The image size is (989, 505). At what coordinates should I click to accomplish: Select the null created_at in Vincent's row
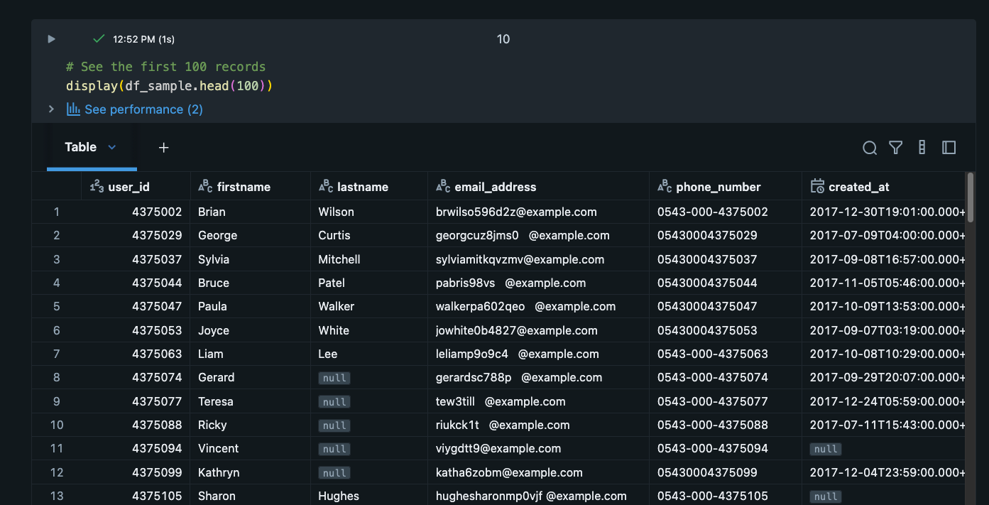tap(826, 449)
